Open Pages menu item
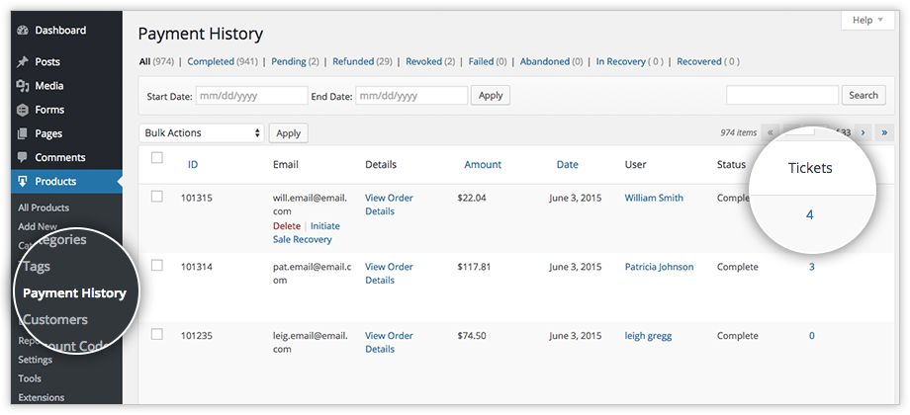The height and width of the screenshot is (415, 910). click(48, 134)
